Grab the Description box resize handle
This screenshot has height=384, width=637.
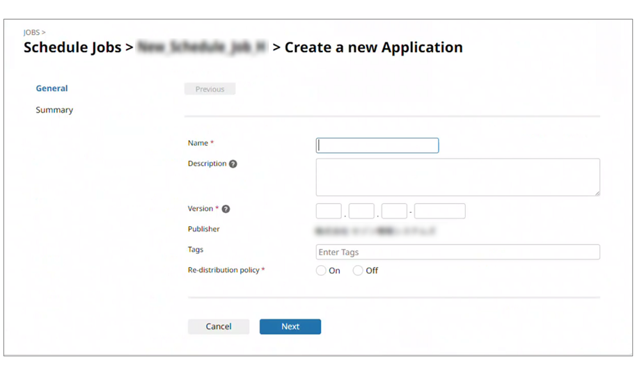pos(597,193)
